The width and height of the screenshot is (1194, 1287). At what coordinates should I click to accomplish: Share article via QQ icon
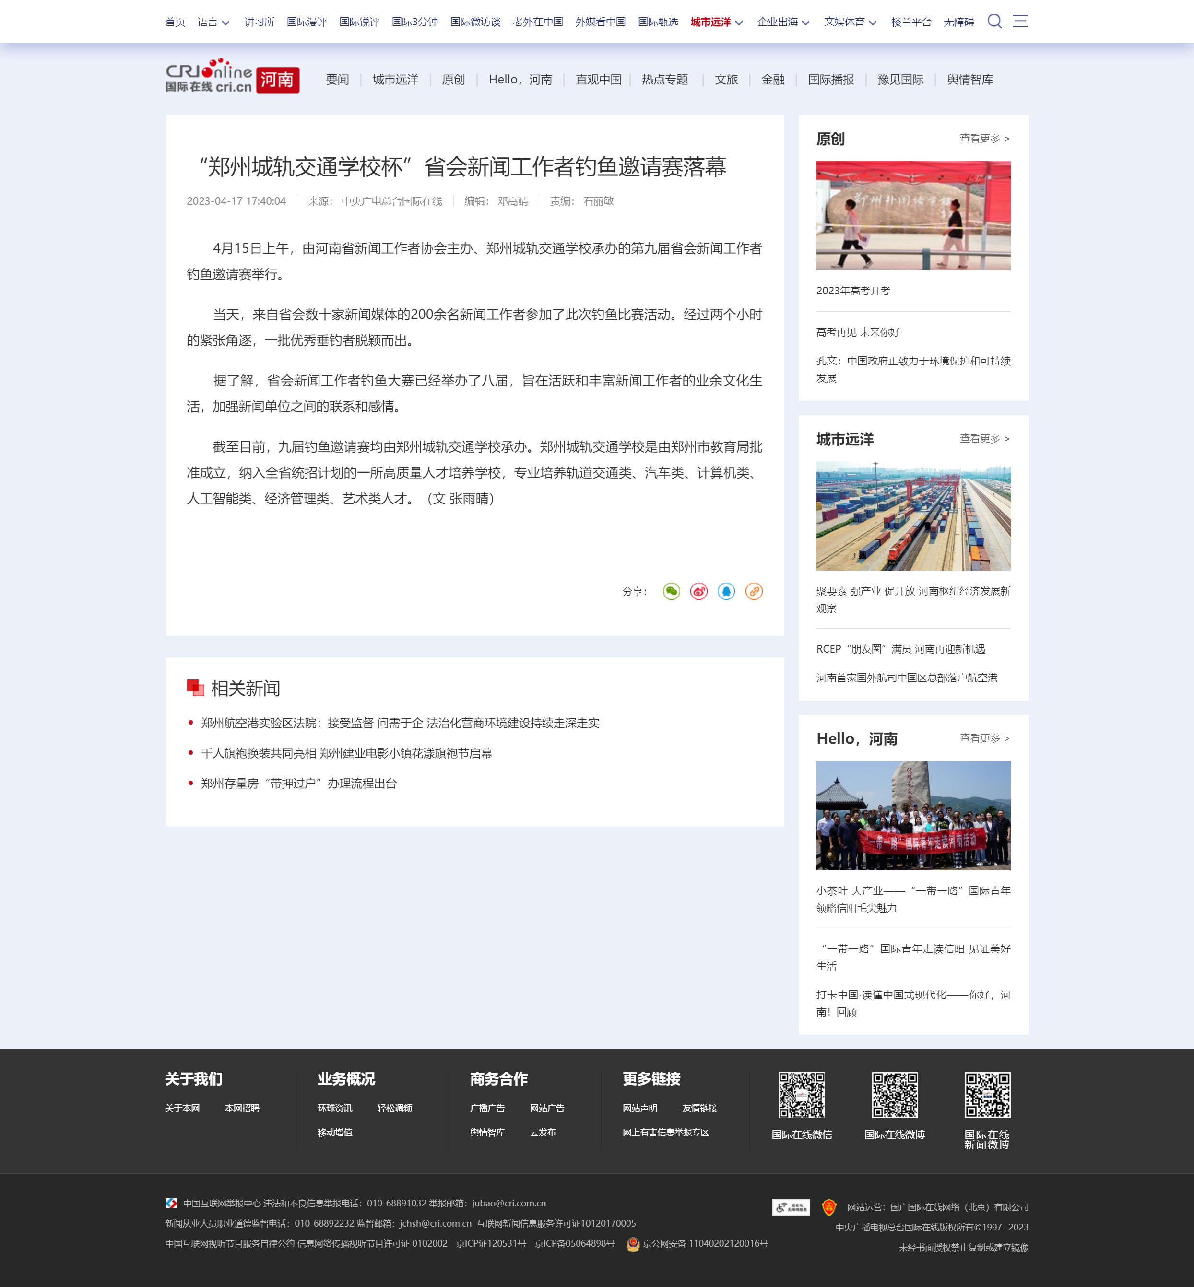click(726, 592)
